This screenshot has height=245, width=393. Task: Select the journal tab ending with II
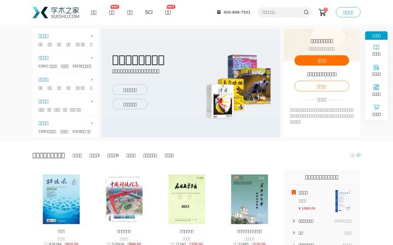coord(113,155)
